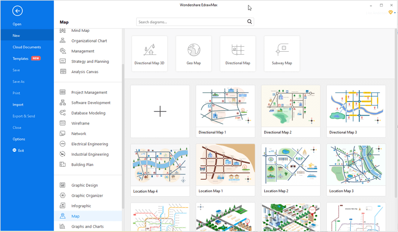Screen dimensions: 398x232
Task: Select the Industrial Engineering icon
Action: [x=63, y=154]
